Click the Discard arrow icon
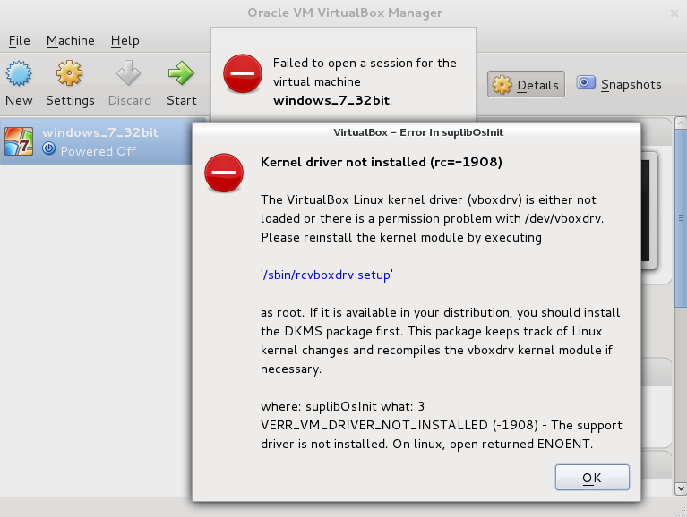 click(129, 73)
